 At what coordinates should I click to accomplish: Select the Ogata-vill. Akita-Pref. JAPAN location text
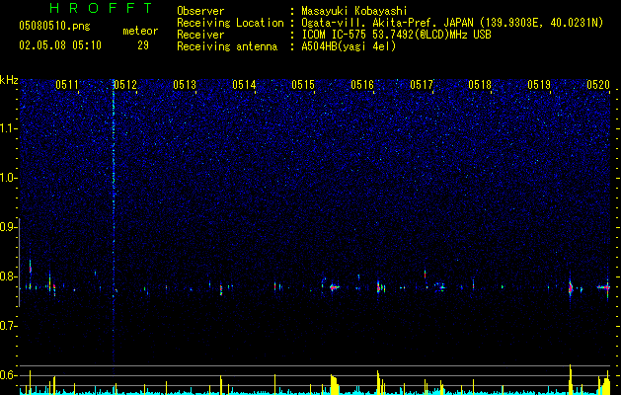pyautogui.click(x=452, y=23)
